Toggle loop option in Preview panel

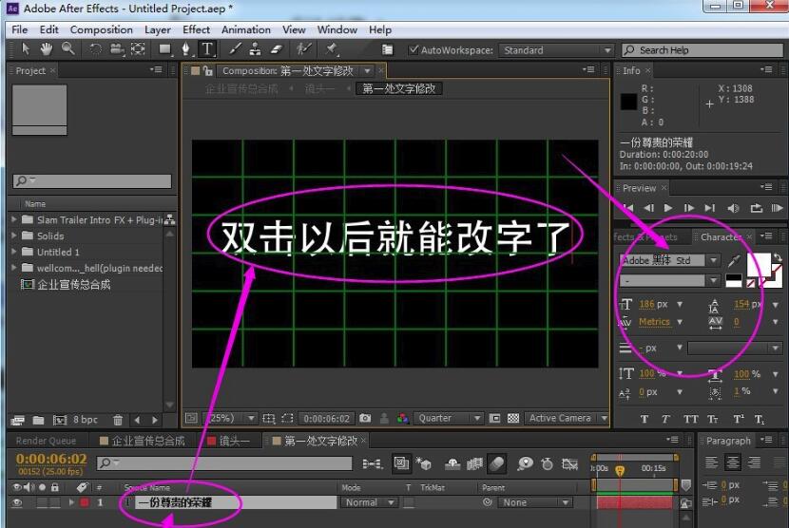point(757,208)
